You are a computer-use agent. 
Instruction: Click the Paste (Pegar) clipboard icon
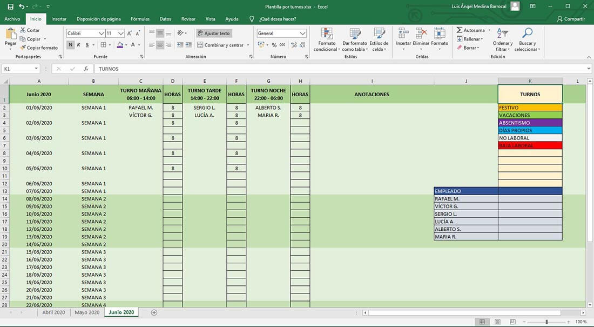point(11,35)
